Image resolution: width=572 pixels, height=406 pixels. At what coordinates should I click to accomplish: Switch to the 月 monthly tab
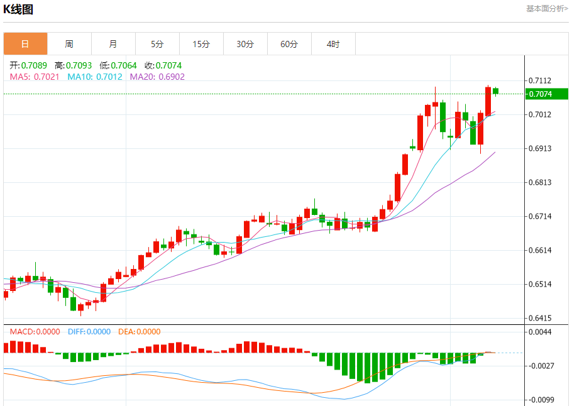[113, 44]
